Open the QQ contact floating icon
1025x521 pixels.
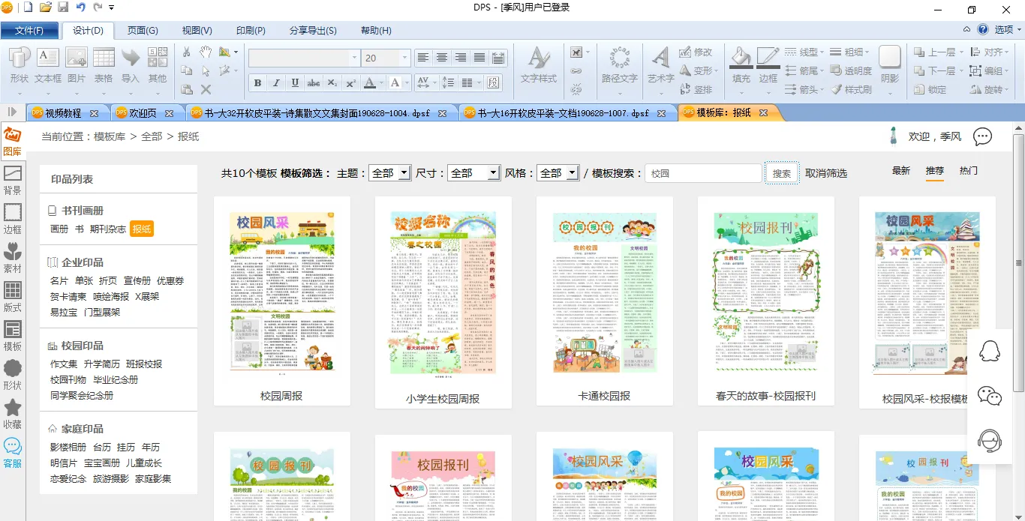990,351
